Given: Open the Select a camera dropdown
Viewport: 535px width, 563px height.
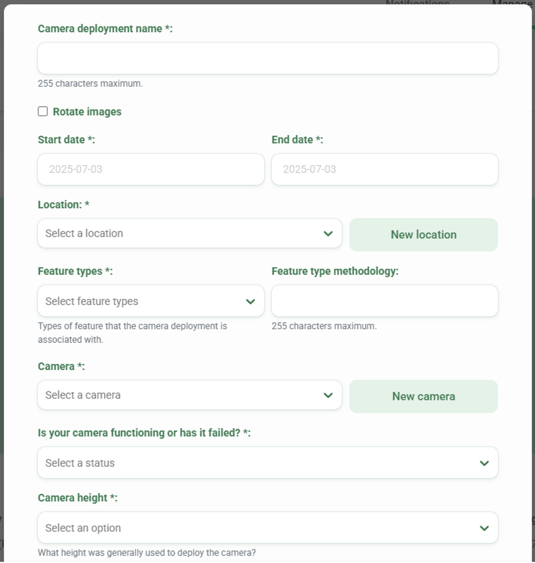Looking at the screenshot, I should click(x=181, y=395).
